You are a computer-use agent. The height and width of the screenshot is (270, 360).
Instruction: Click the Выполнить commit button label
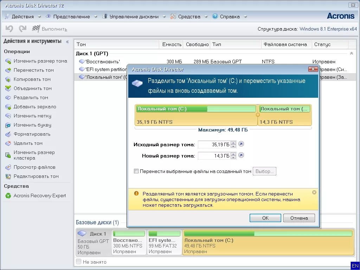pyautogui.click(x=54, y=29)
